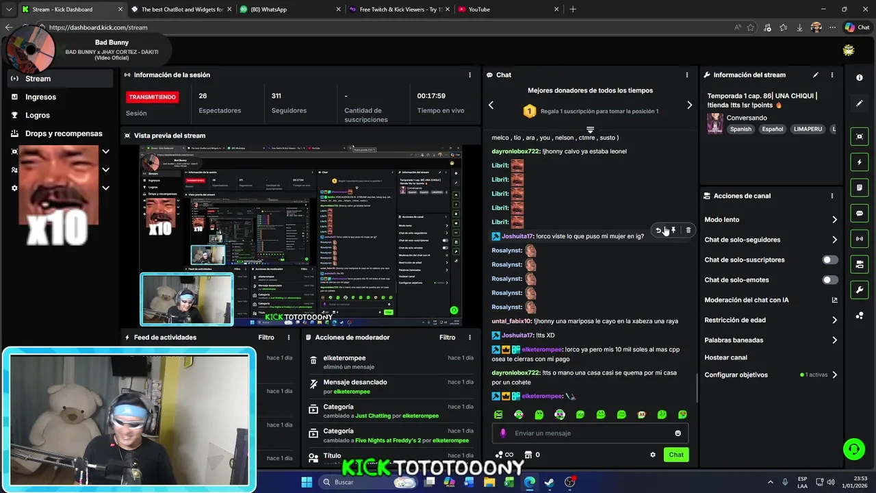Click the Enviar un mensaje input field

(x=589, y=433)
